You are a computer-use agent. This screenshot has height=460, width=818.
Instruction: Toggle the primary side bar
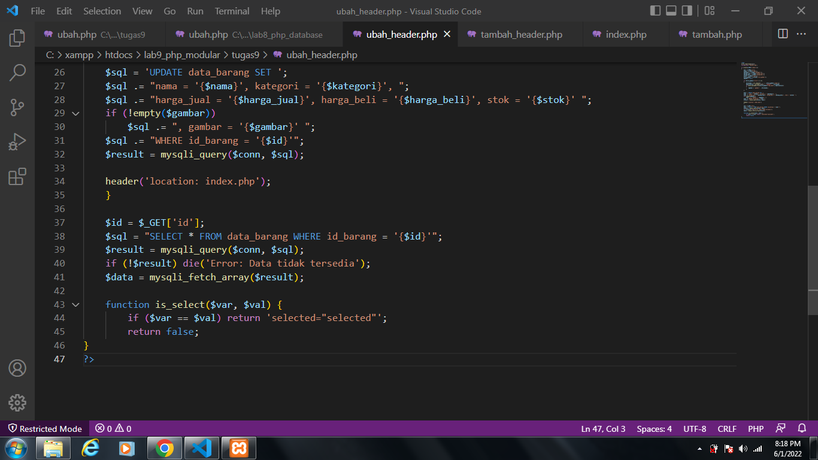tap(656, 11)
